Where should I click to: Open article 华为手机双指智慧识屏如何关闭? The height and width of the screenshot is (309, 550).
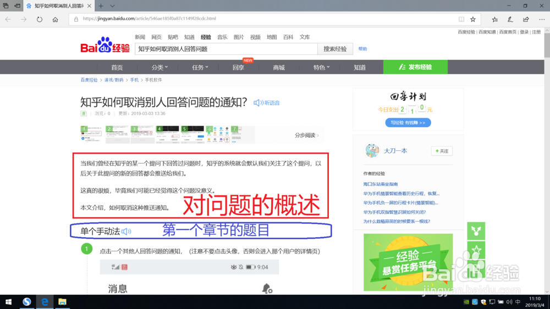(x=394, y=212)
